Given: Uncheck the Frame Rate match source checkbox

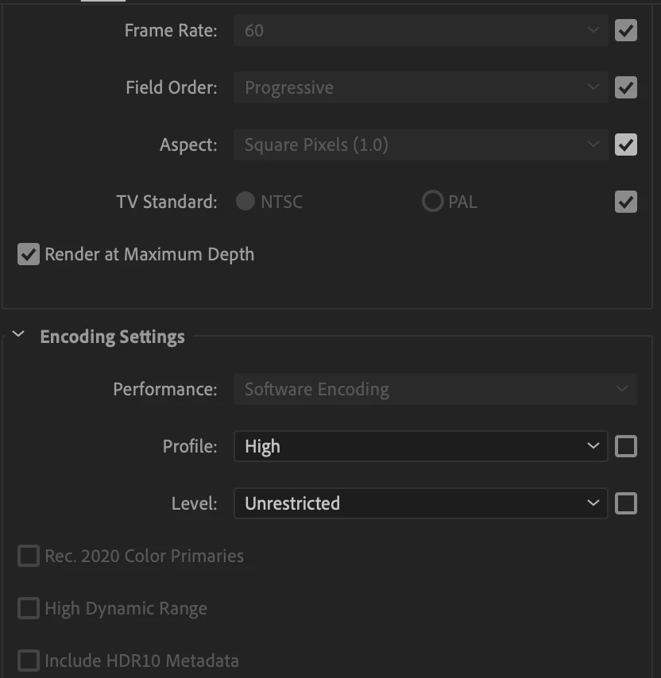Looking at the screenshot, I should click(626, 30).
